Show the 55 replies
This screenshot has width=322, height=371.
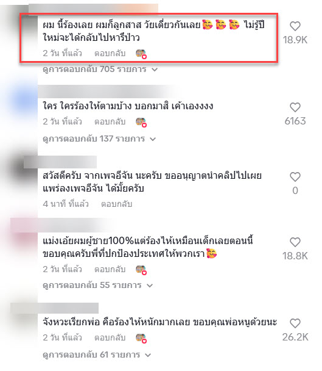tap(98, 286)
